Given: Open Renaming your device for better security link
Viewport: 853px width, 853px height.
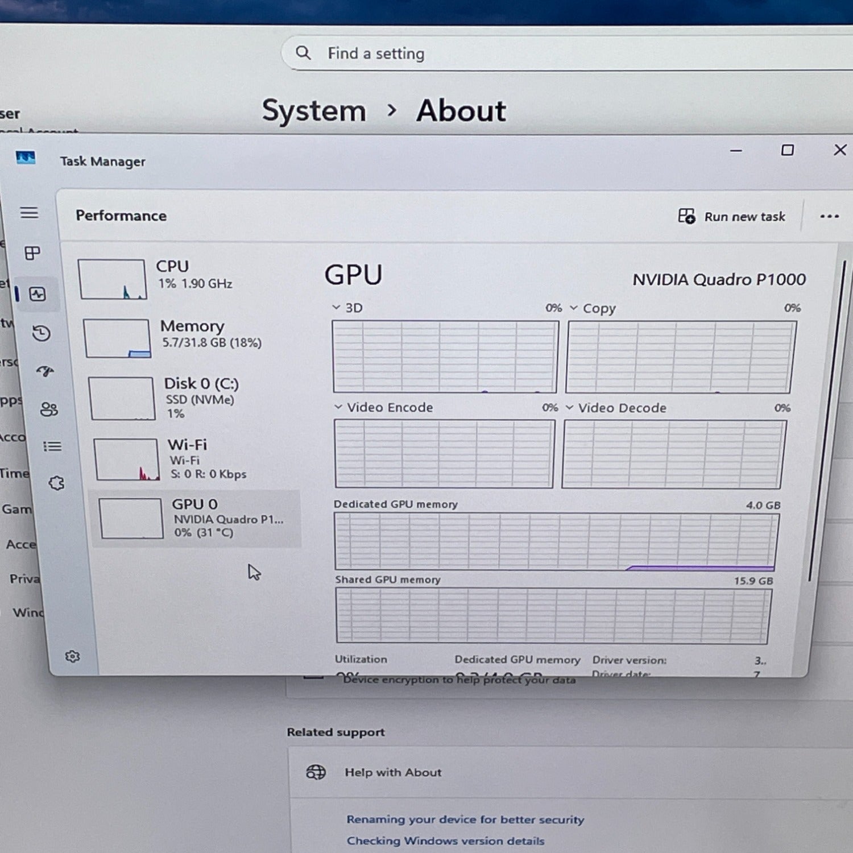Looking at the screenshot, I should pos(465,819).
